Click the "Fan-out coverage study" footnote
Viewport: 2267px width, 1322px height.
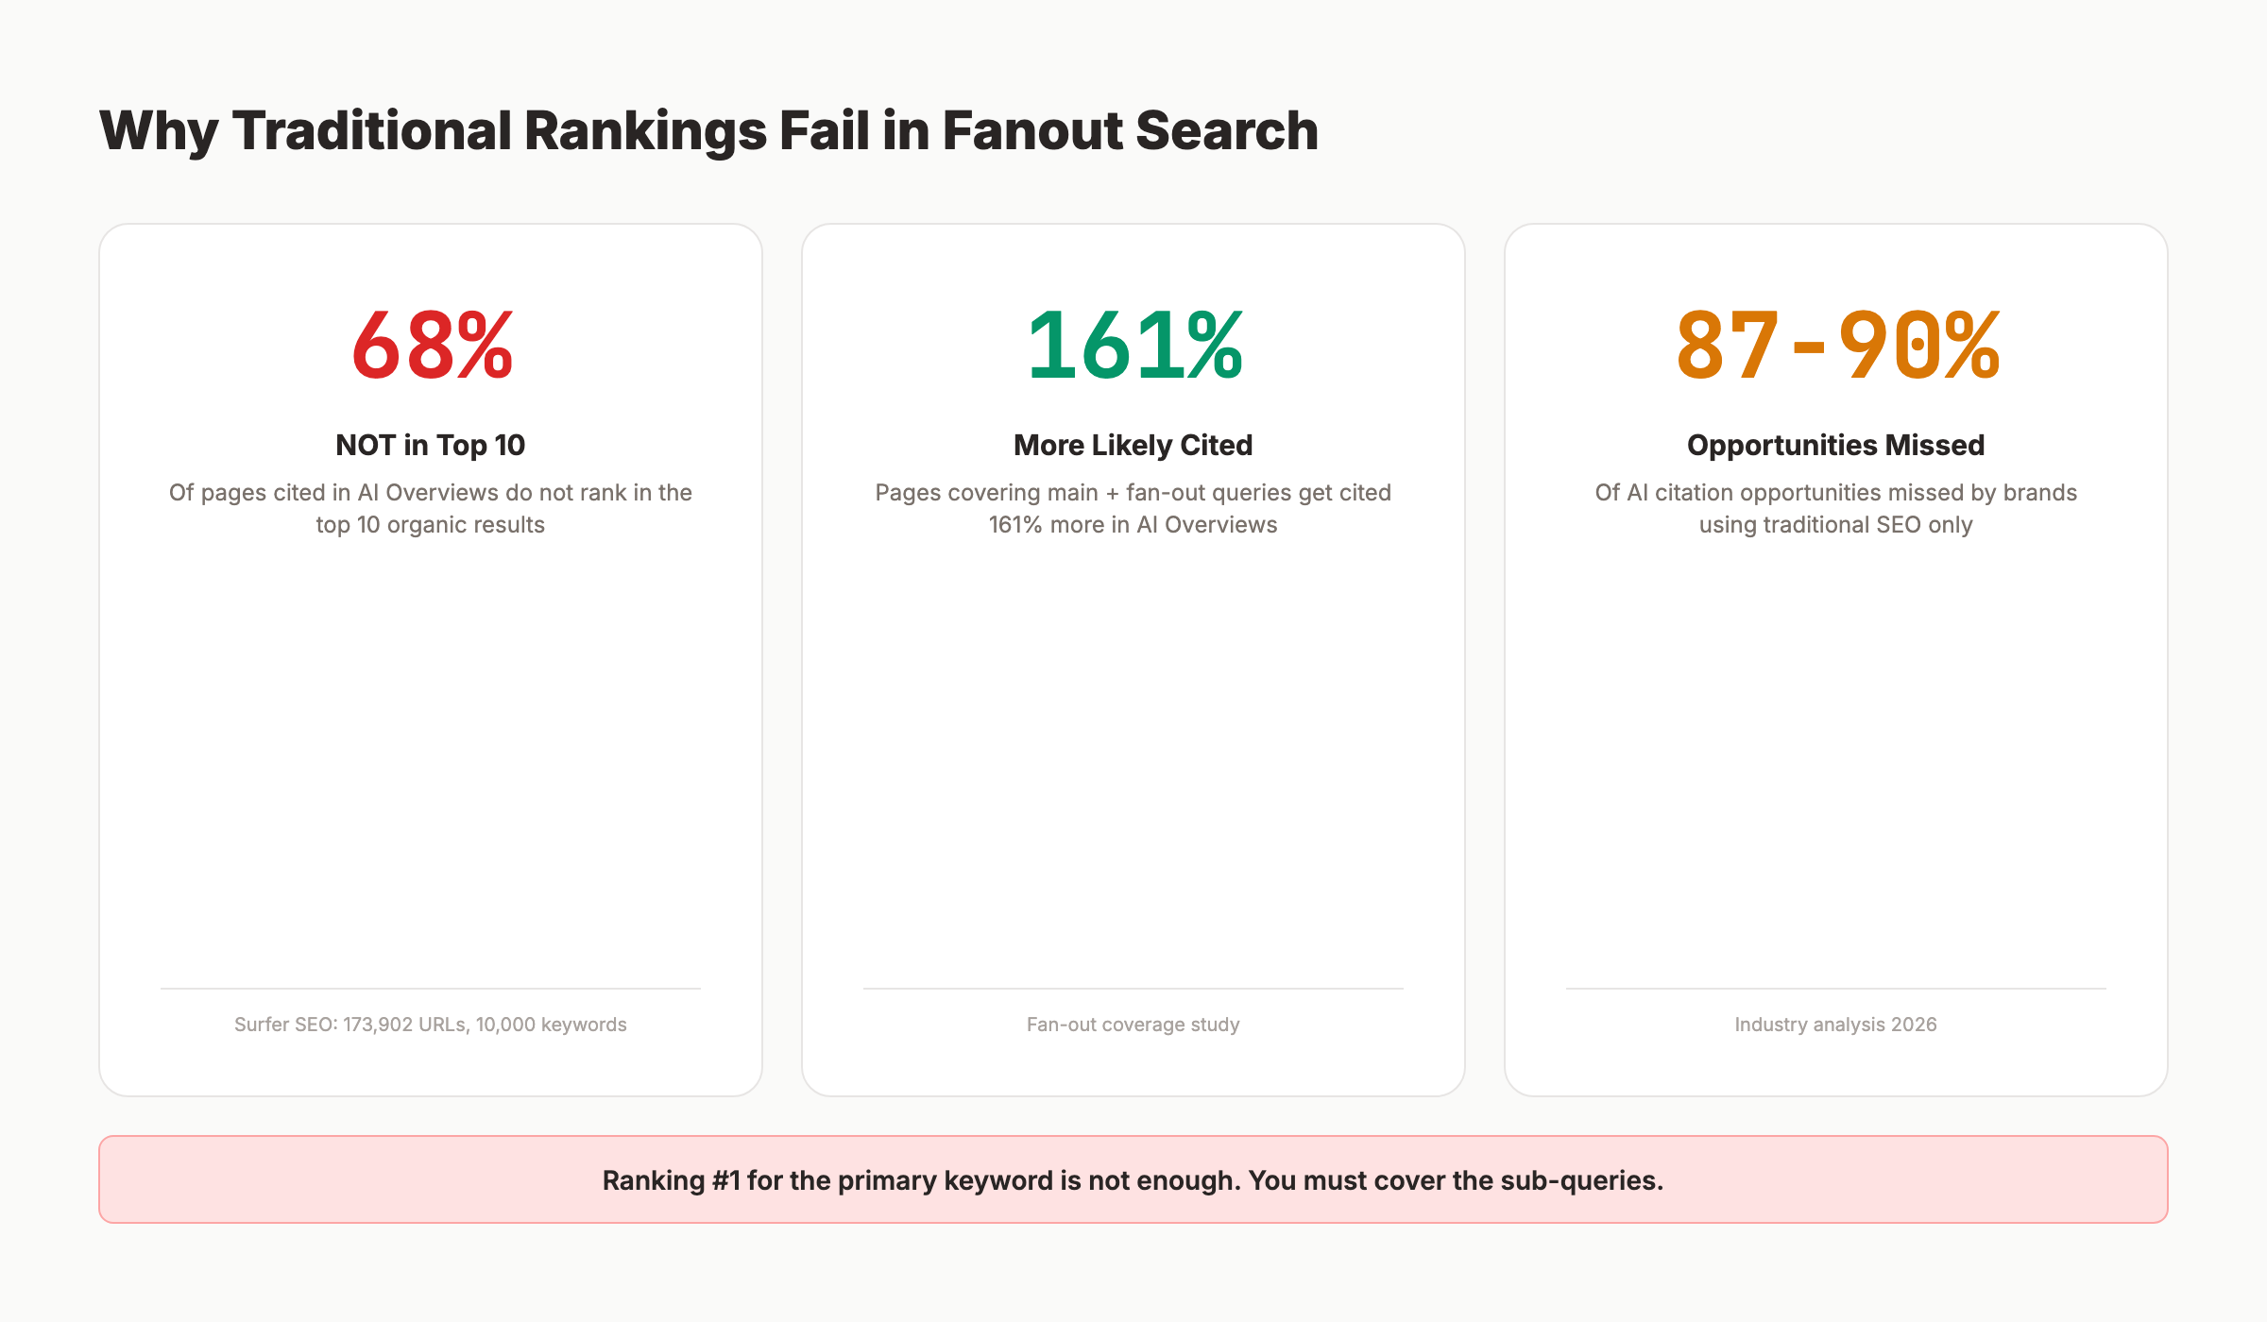(1133, 1025)
